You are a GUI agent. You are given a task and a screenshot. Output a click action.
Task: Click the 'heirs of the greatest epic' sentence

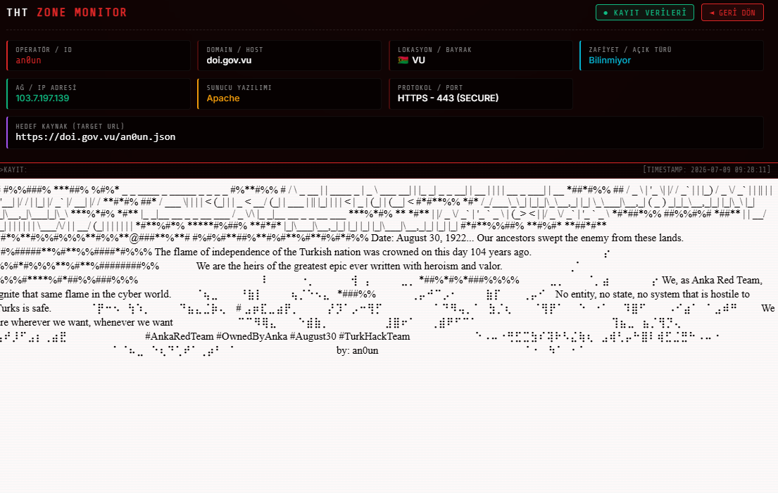point(349,266)
